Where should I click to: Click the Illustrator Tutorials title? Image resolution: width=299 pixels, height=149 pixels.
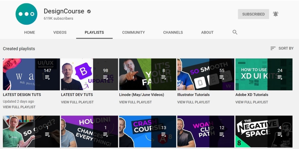[x=193, y=94]
